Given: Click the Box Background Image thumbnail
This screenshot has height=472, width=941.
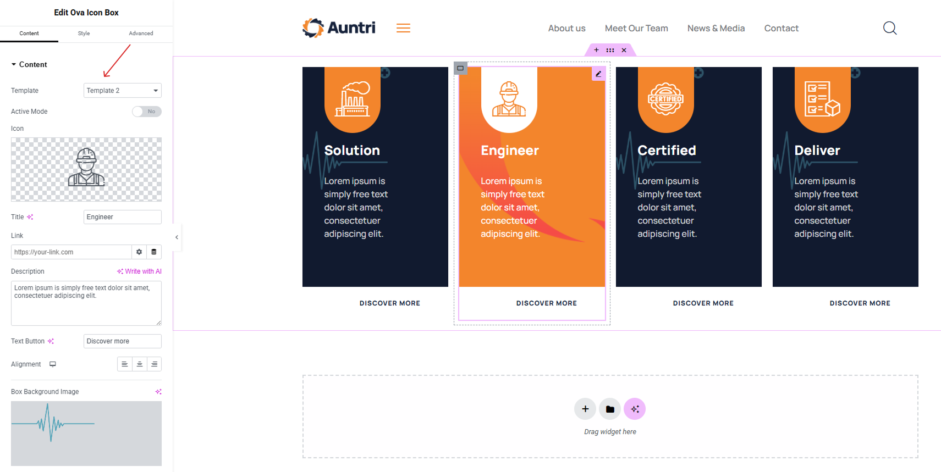Looking at the screenshot, I should point(86,434).
